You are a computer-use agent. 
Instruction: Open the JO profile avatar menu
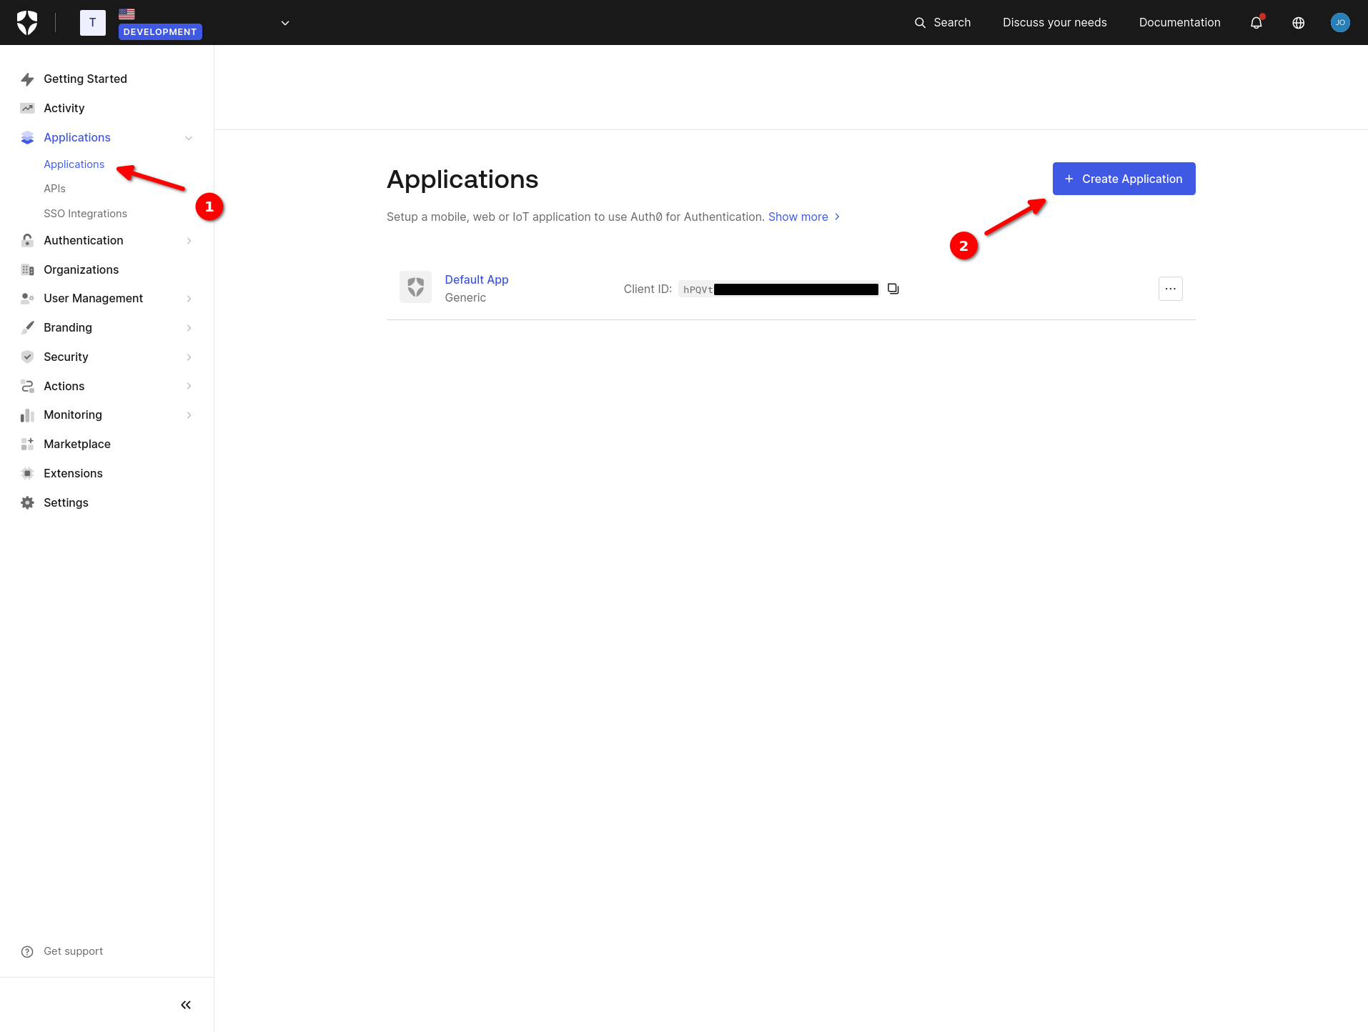coord(1340,22)
